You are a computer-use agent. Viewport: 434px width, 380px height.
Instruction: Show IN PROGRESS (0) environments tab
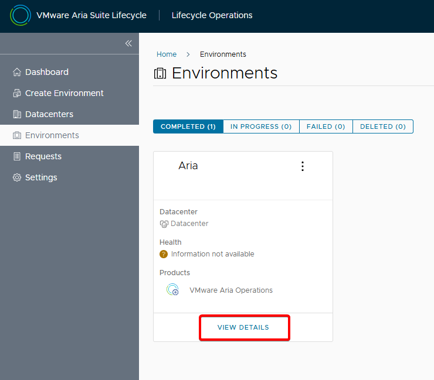pyautogui.click(x=261, y=126)
